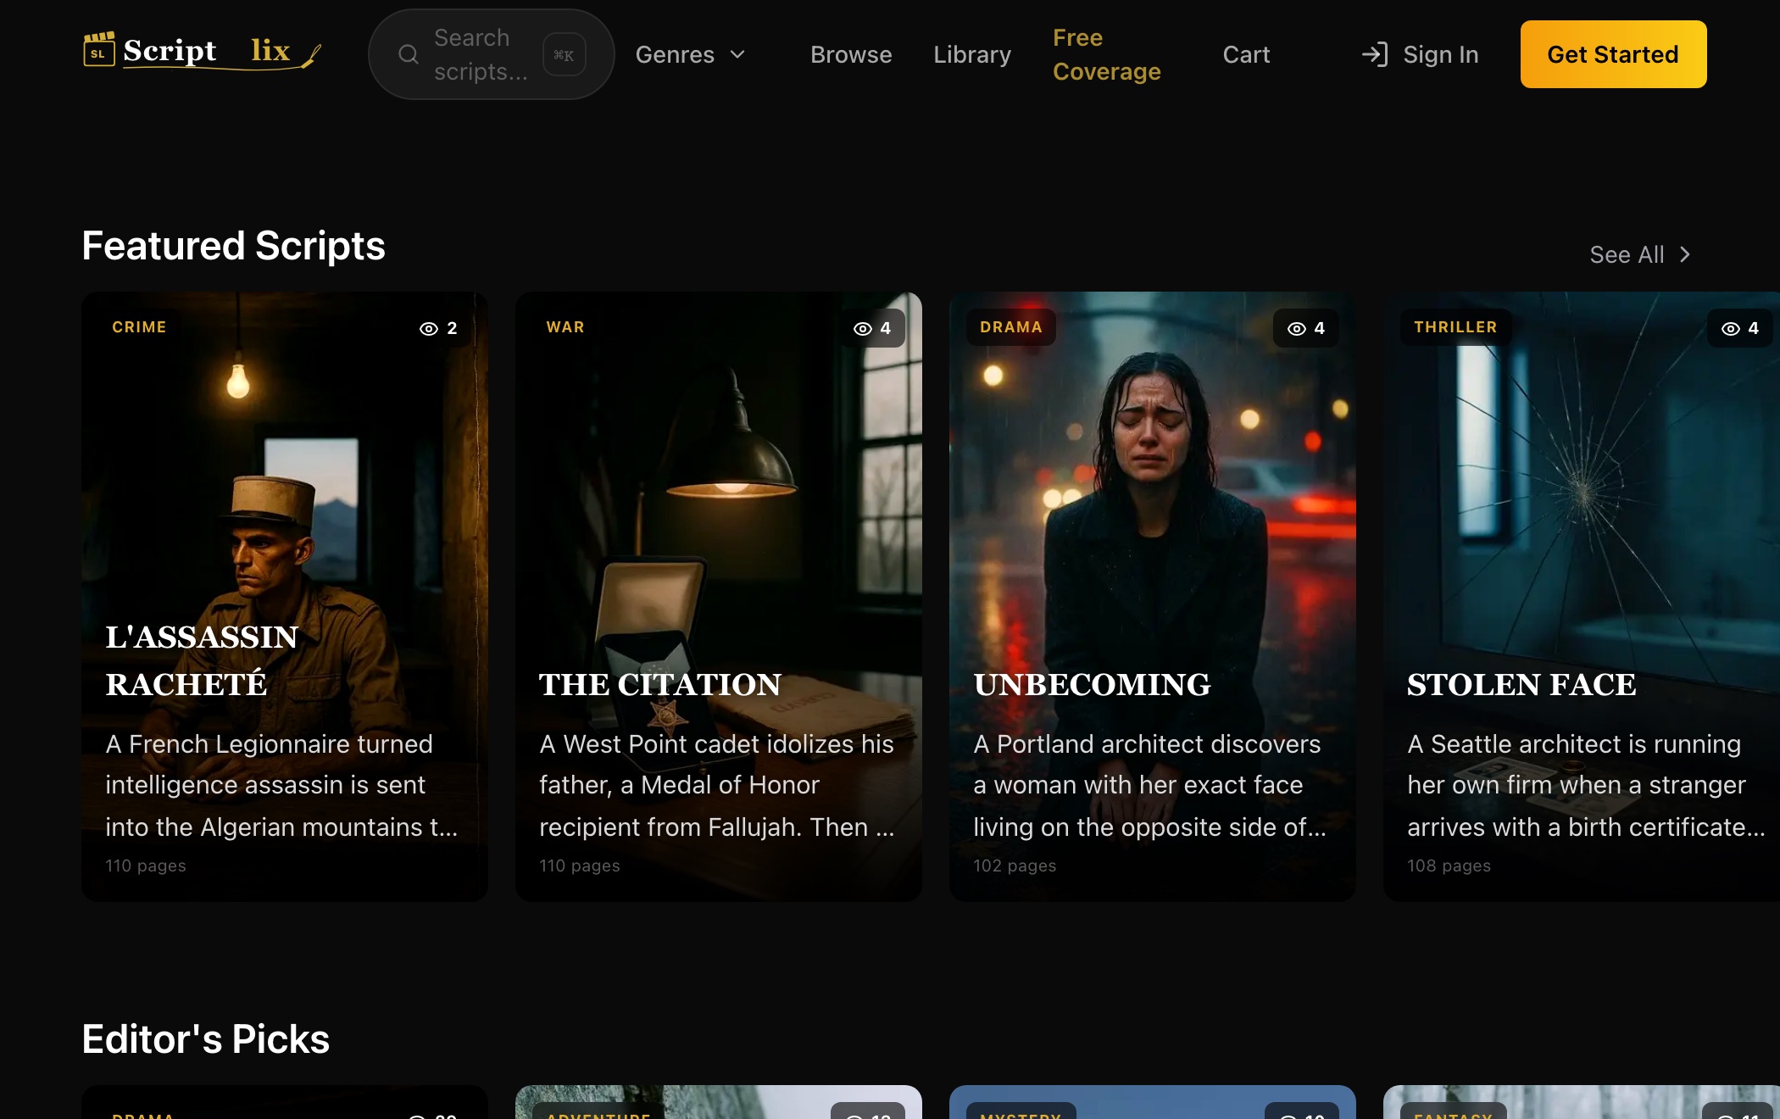Click the Editor's Picks heading
Screen dimensions: 1780x1119
[206, 1039]
